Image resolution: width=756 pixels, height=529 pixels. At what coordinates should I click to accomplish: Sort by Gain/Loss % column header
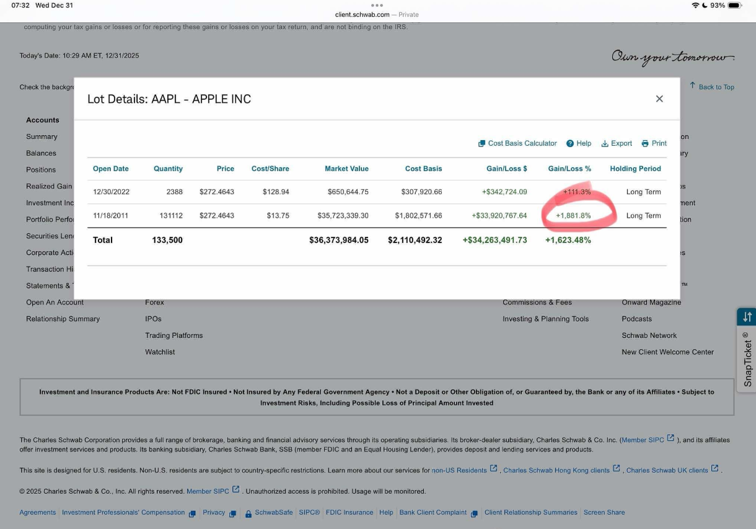(569, 169)
